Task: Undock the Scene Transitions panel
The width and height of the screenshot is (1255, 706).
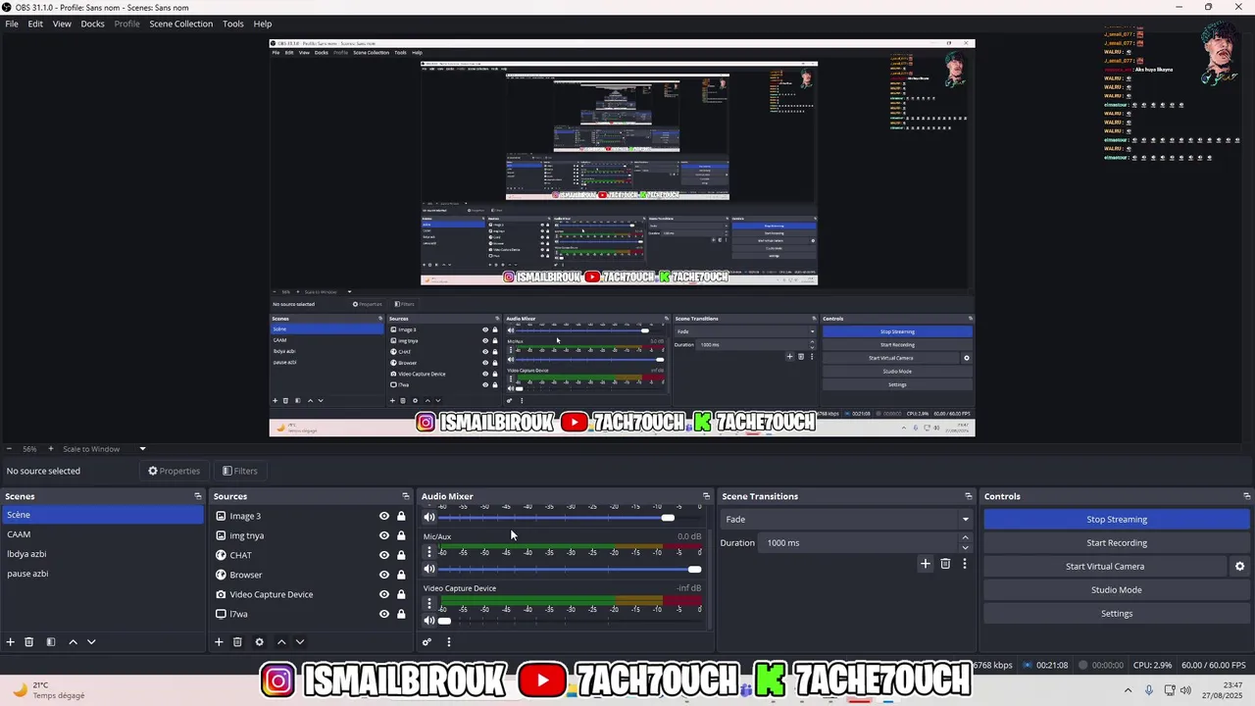Action: click(969, 496)
